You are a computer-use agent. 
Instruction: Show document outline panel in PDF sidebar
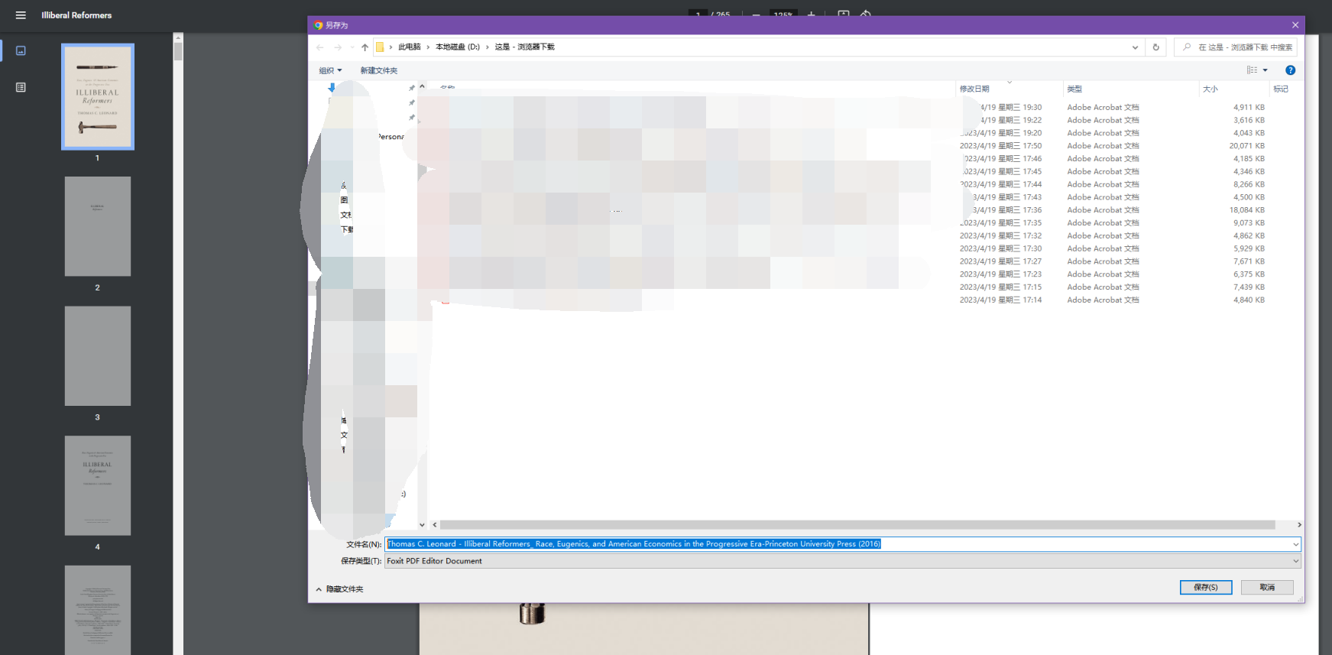pos(21,87)
